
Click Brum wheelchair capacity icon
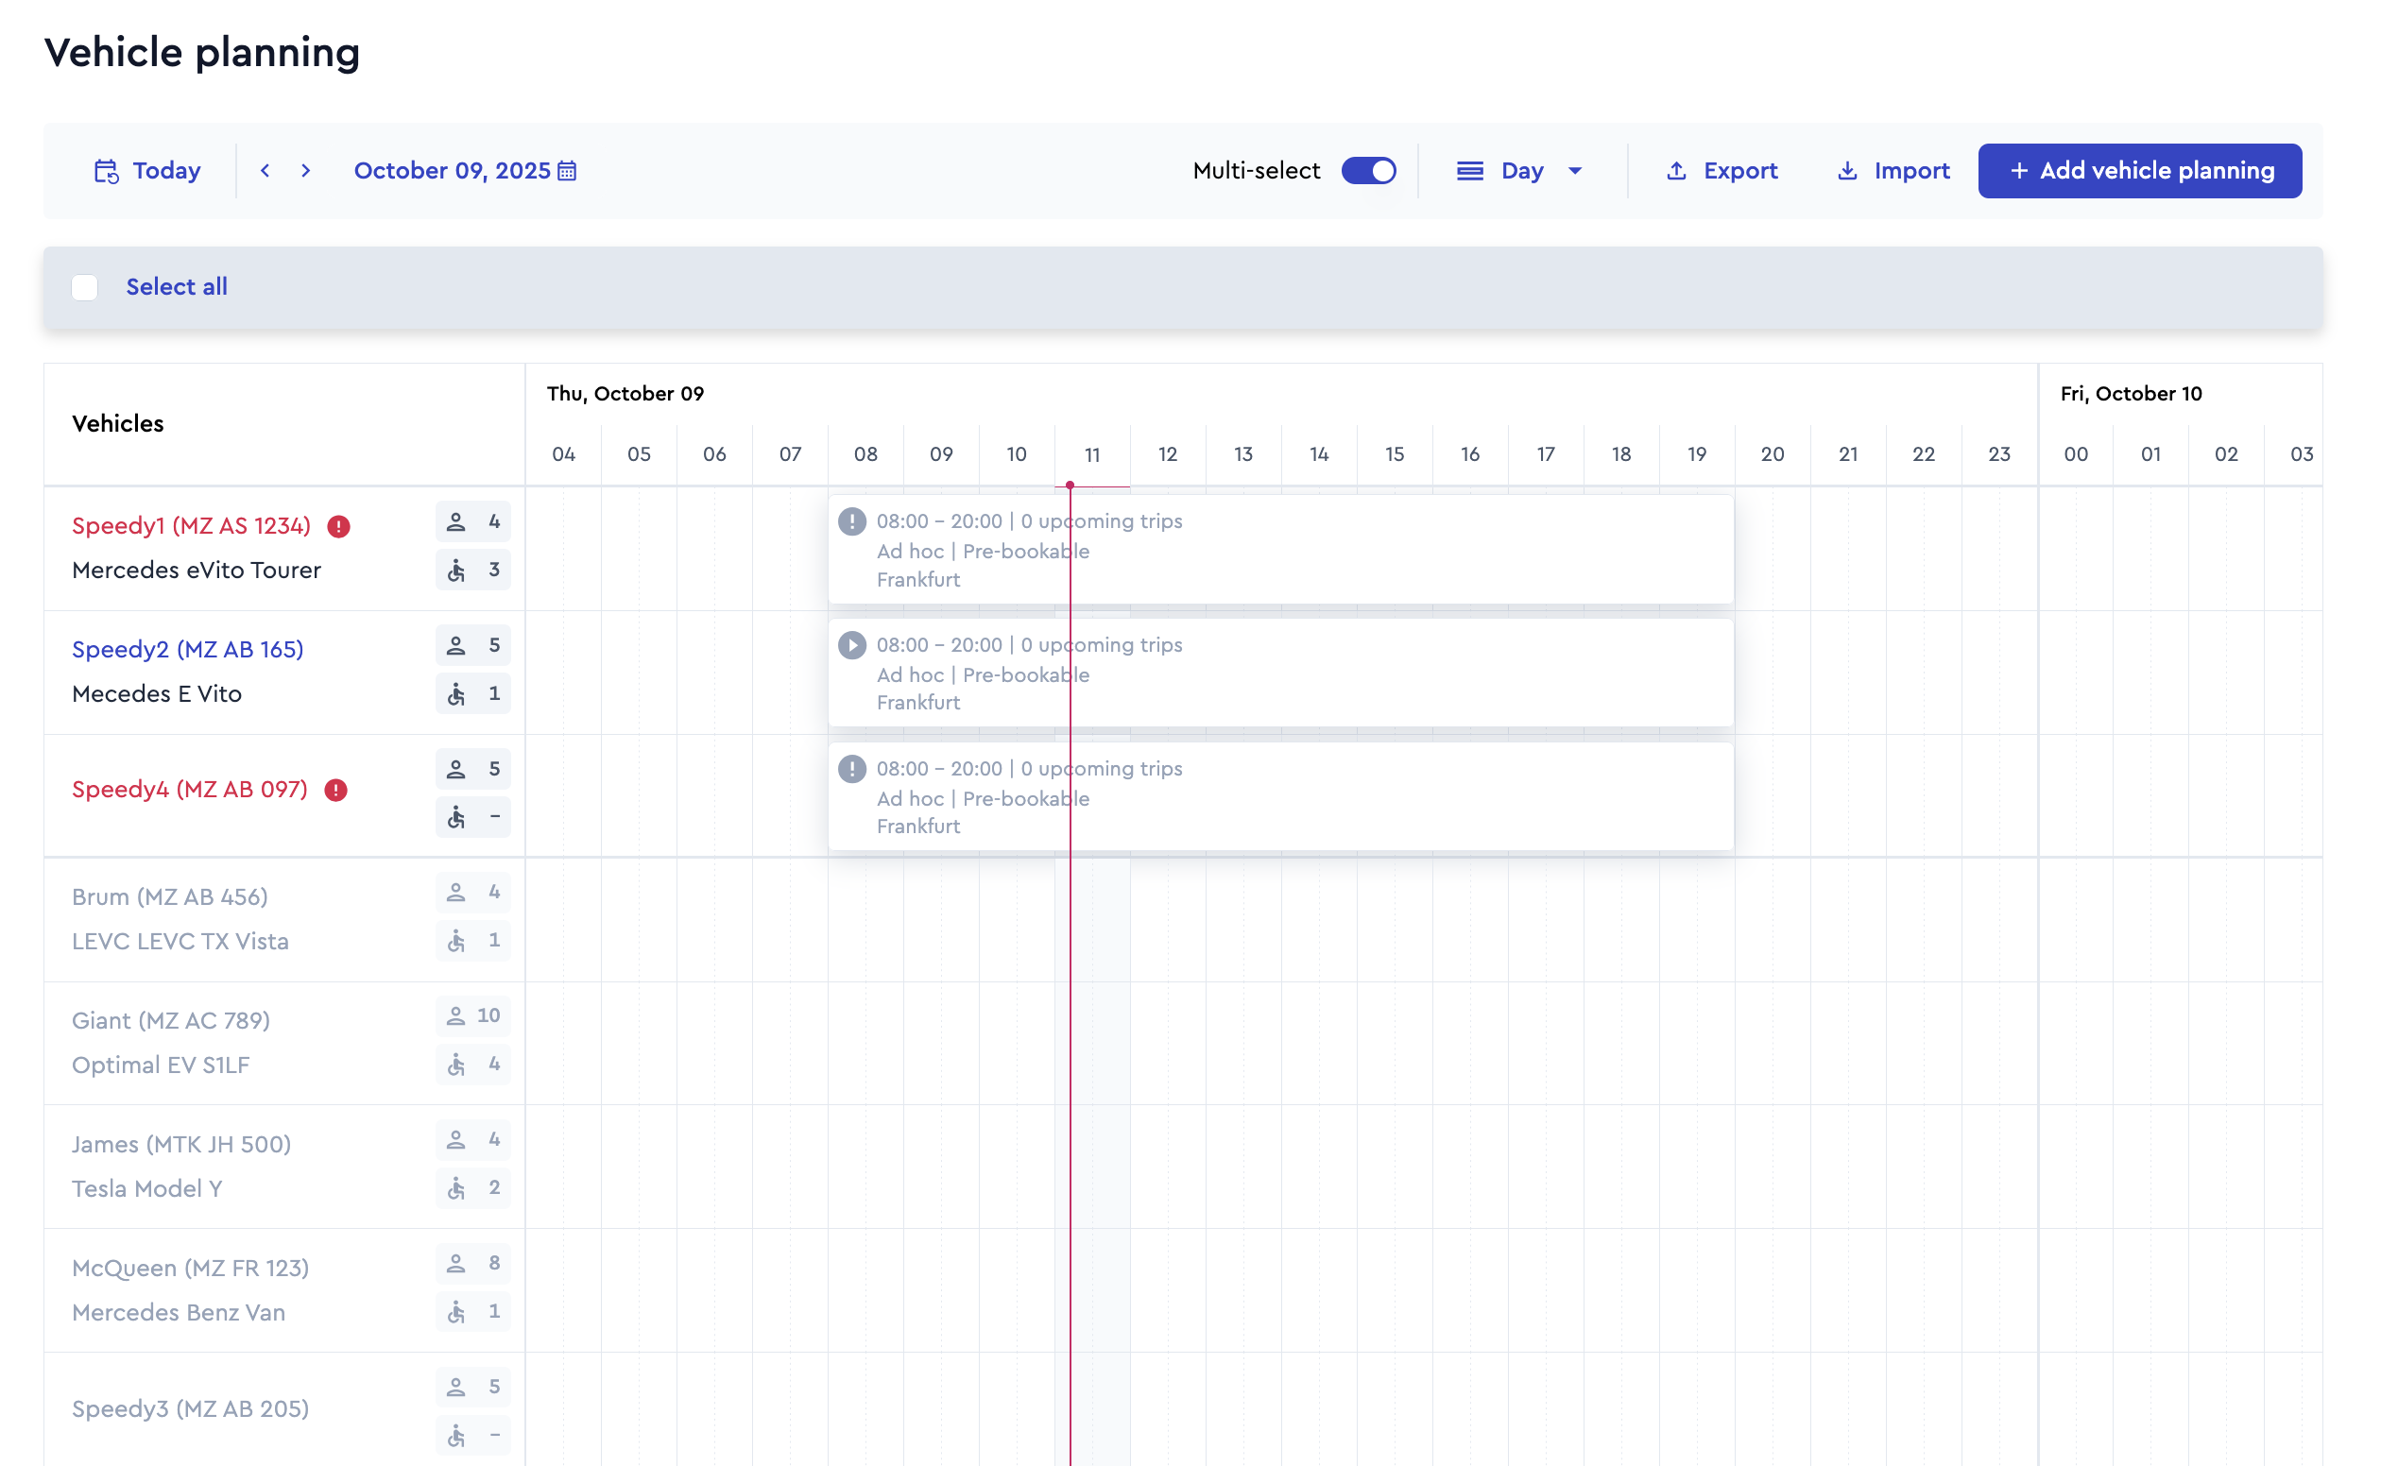click(x=455, y=941)
